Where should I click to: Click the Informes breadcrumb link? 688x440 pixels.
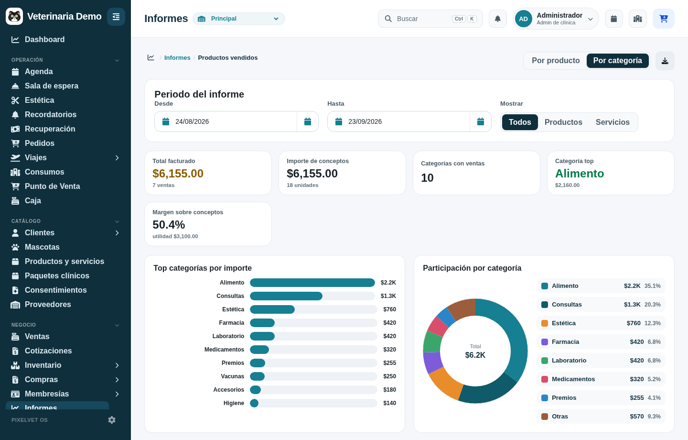[177, 57]
